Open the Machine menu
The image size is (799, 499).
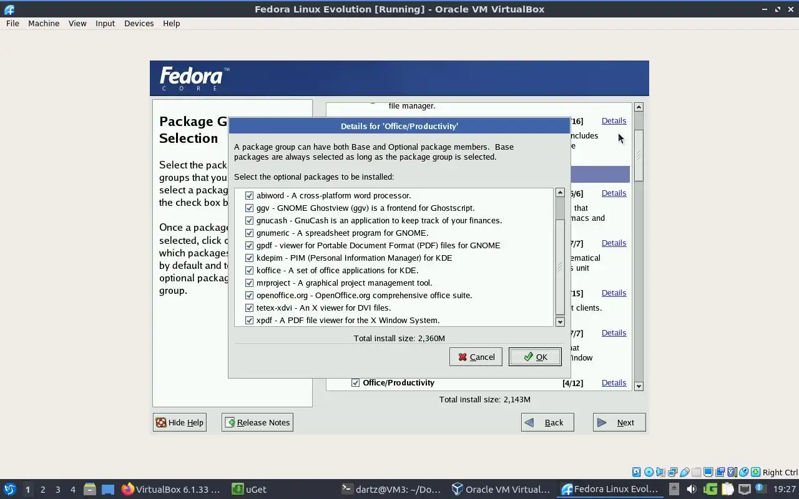pyautogui.click(x=44, y=23)
